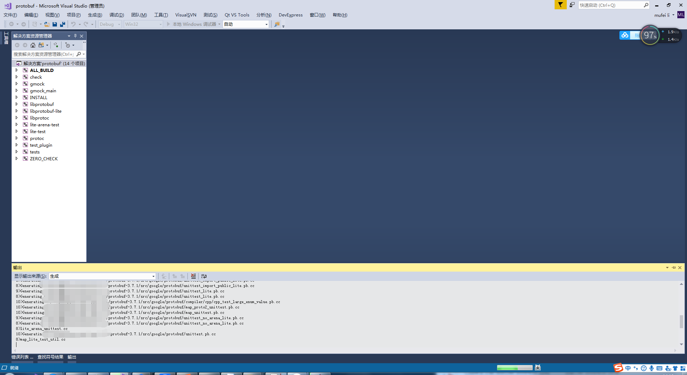Click the Find in Files toolbar icon
Screen dimensions: 687x375
pyautogui.click(x=277, y=24)
